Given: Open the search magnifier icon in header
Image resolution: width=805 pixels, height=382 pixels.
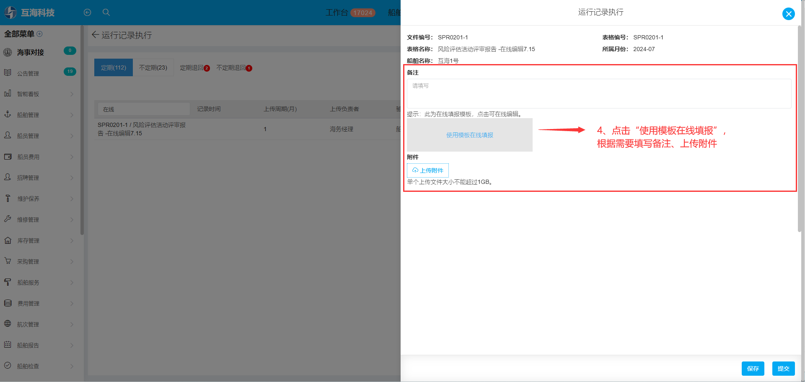Looking at the screenshot, I should point(106,13).
